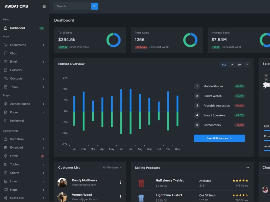270x202 pixels.
Task: Click the Bootstrap briefcase icon
Action: [6, 139]
